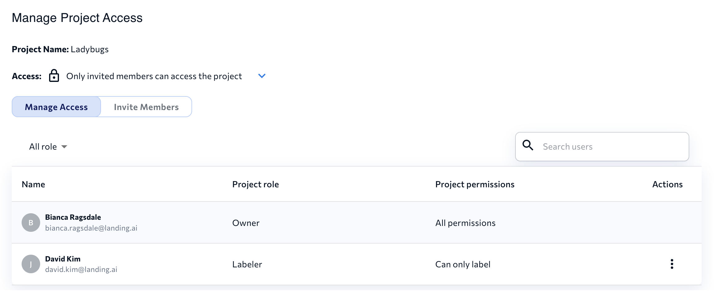Expand the access setting blue chevron
The image size is (714, 293).
[x=262, y=76]
